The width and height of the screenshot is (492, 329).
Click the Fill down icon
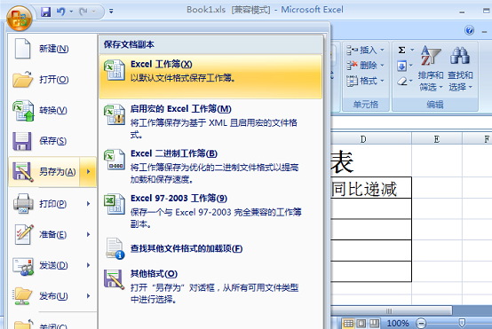(x=401, y=67)
